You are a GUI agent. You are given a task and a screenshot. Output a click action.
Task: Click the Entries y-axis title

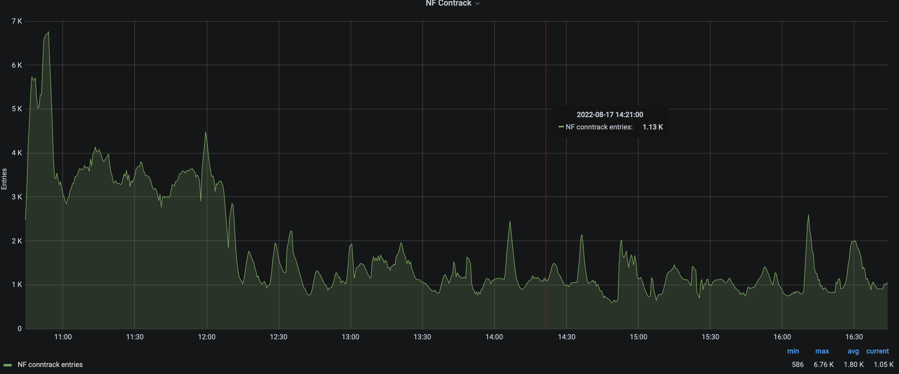(x=4, y=179)
